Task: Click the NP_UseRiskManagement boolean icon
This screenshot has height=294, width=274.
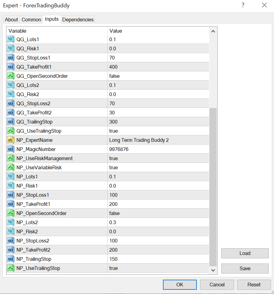Action: pos(11,158)
